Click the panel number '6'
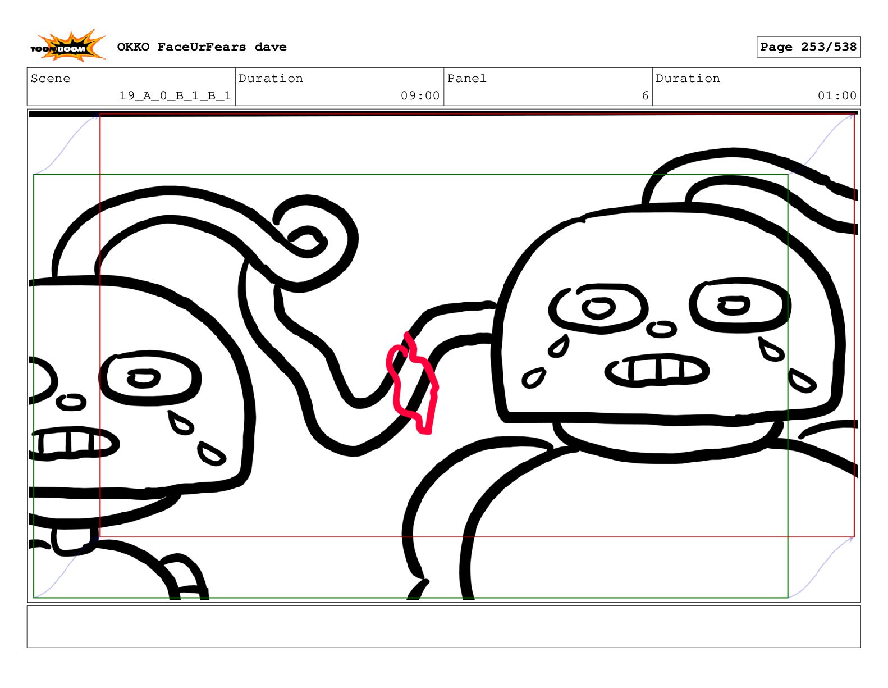This screenshot has width=888, height=688. tap(645, 96)
